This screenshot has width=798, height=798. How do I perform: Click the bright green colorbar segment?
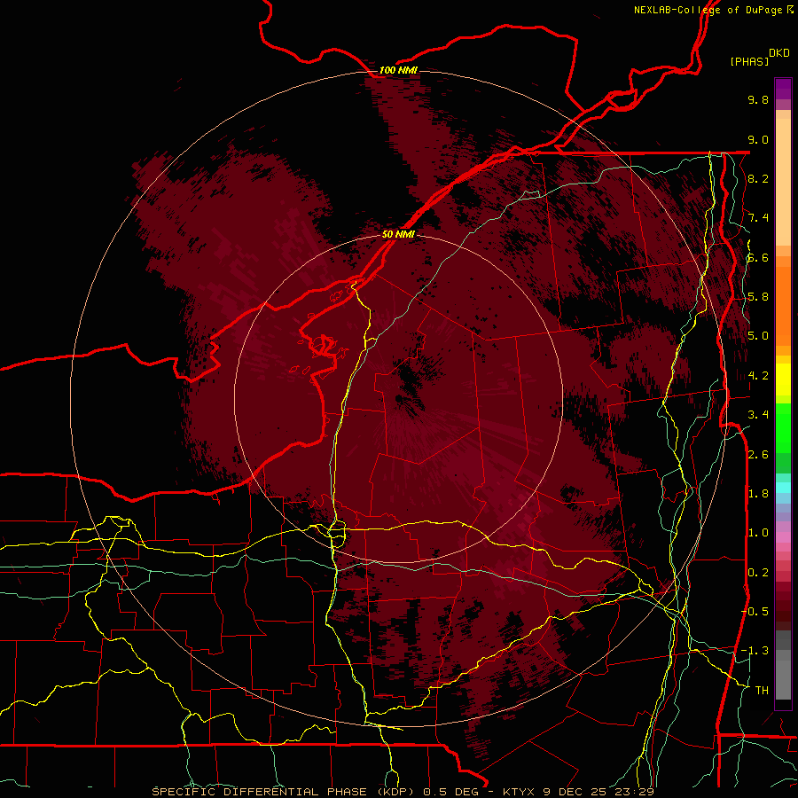(783, 427)
